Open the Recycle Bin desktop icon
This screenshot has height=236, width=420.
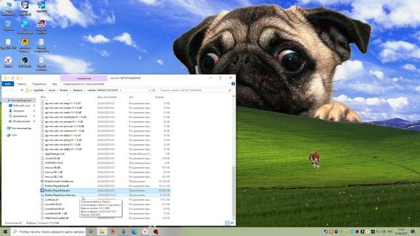point(9,24)
